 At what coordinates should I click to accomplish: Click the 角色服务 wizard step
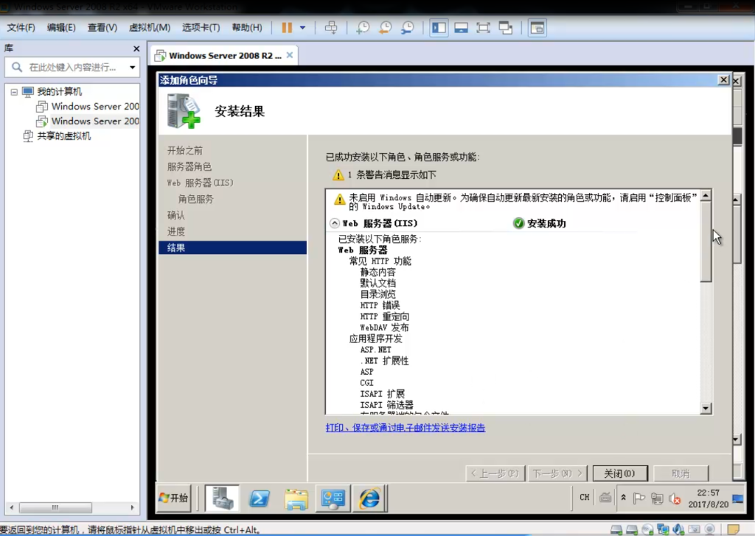195,199
